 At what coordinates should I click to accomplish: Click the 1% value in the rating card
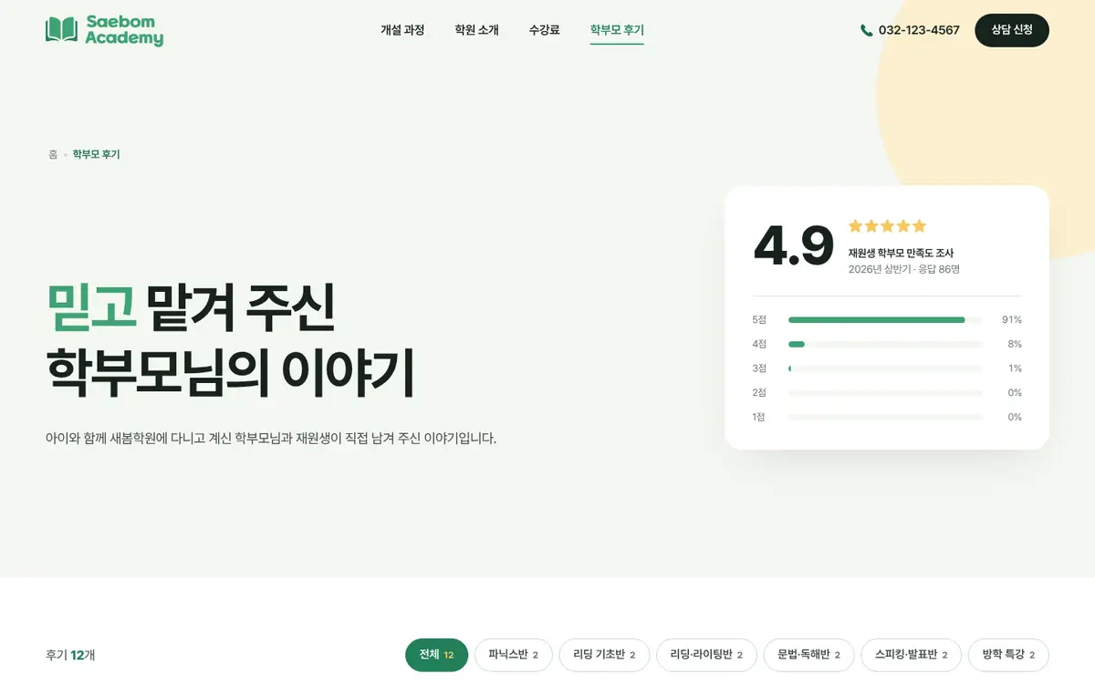tap(1015, 368)
